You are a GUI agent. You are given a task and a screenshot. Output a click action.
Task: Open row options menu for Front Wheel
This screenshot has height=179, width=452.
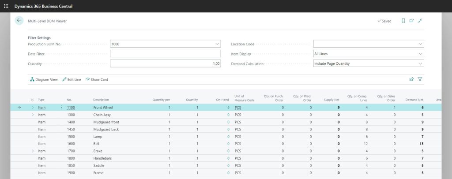pyautogui.click(x=61, y=107)
